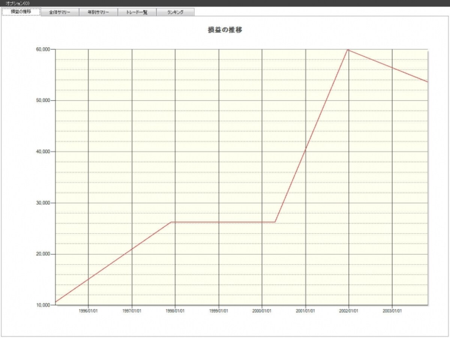Click the 1996/01/01 x-axis label
450x338 pixels.
(88, 311)
